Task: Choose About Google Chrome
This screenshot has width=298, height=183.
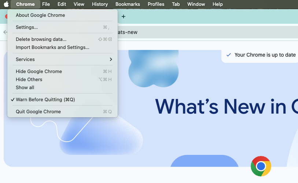Action: click(62, 15)
